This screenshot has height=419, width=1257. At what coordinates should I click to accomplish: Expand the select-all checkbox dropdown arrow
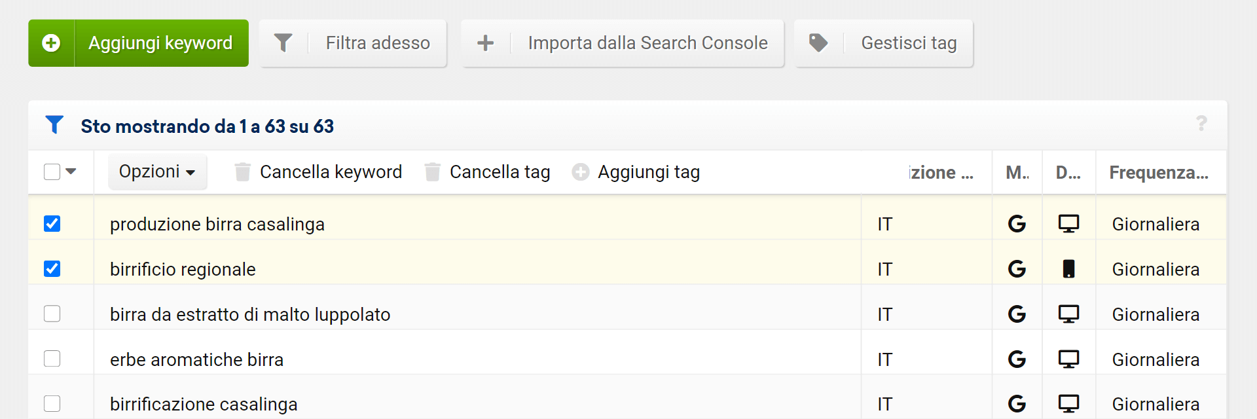click(x=71, y=172)
